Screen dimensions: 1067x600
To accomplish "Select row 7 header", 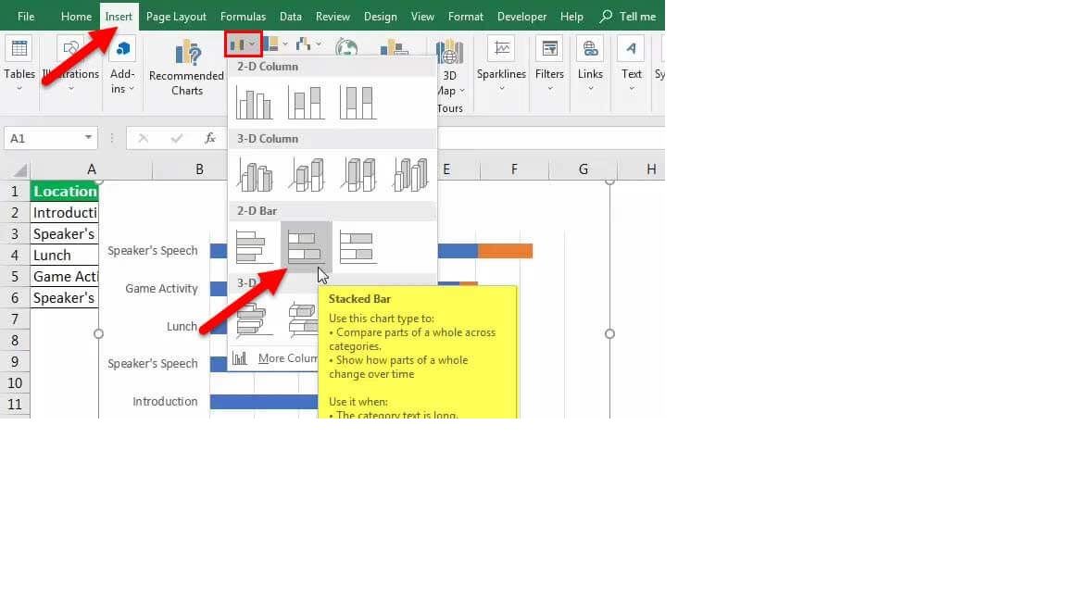I will point(14,319).
